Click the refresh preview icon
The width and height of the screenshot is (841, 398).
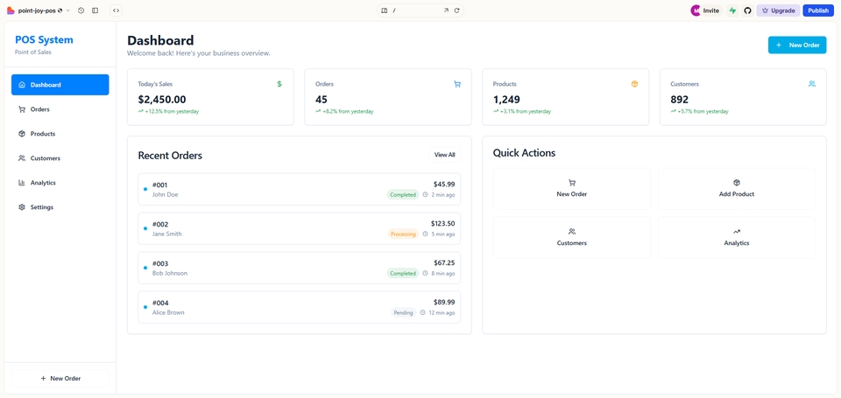[456, 10]
